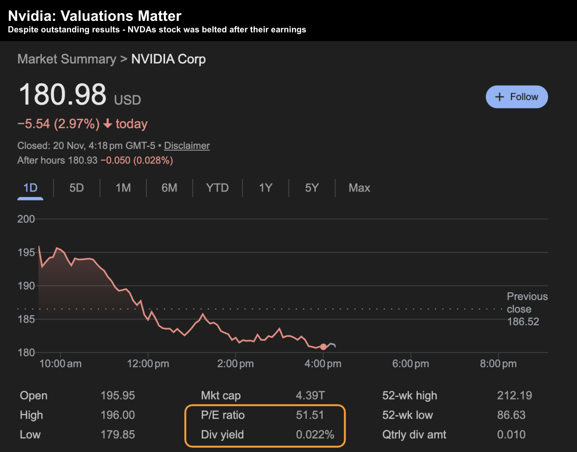Click the closing price dot on chart
The width and height of the screenshot is (577, 452).
coord(323,347)
